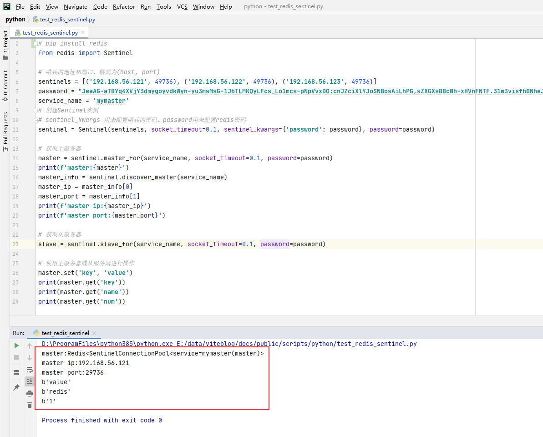Viewport: 543px width, 437px height.
Task: Select the test_redis_sentinel.py editor tab
Action: pos(50,33)
